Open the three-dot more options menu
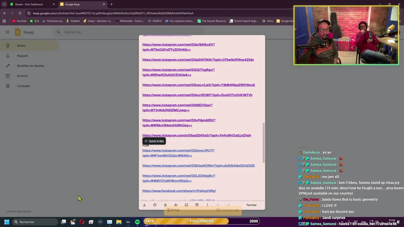This screenshot has width=404, height=227. (x=207, y=205)
